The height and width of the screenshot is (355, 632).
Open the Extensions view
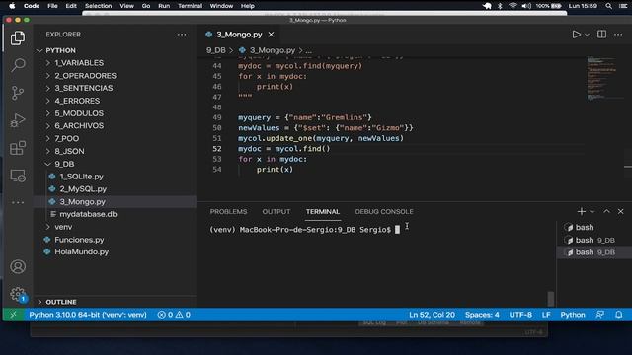click(x=18, y=148)
